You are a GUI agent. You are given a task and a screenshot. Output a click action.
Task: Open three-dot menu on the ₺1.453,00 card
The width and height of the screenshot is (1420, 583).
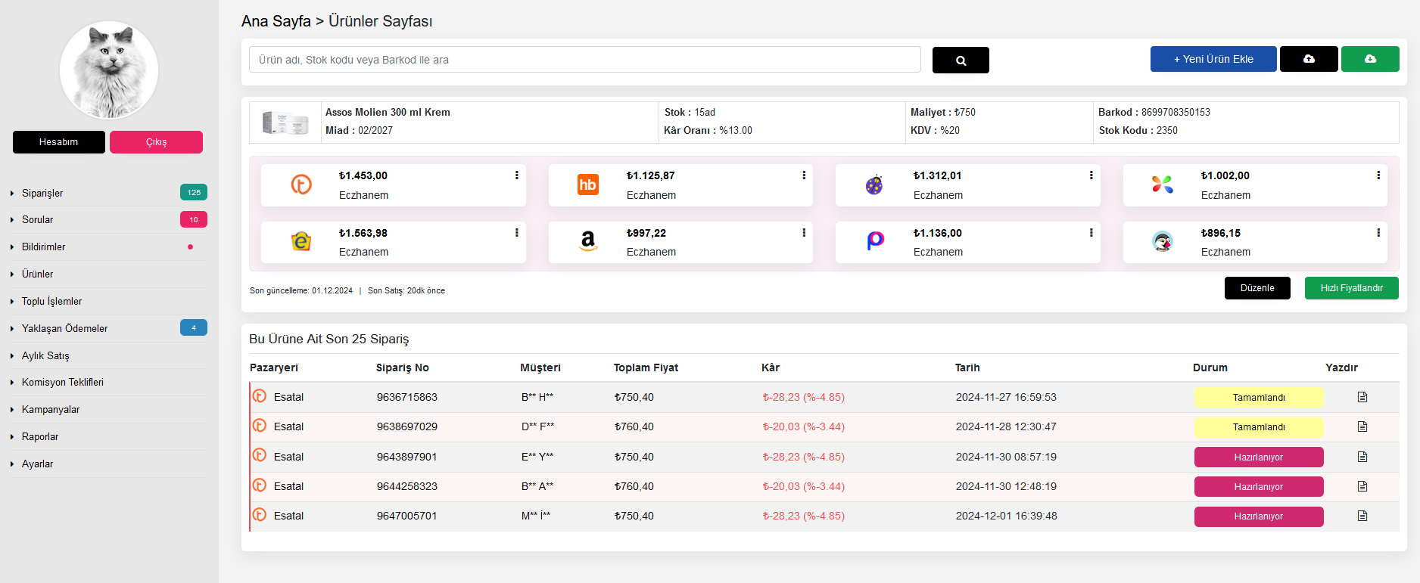(x=516, y=175)
